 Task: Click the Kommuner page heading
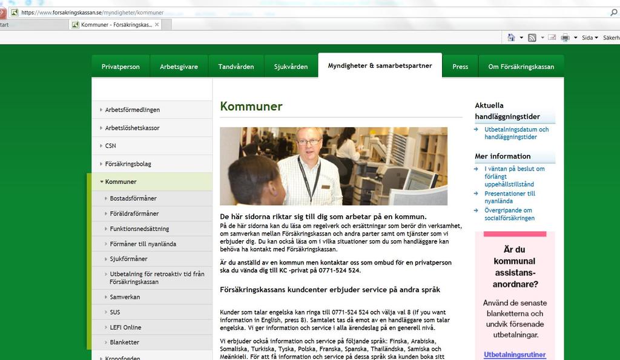(251, 106)
